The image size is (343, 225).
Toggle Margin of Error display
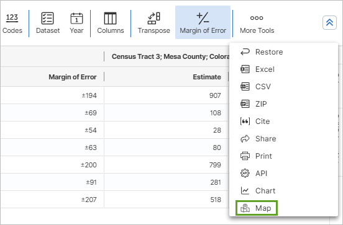point(203,22)
